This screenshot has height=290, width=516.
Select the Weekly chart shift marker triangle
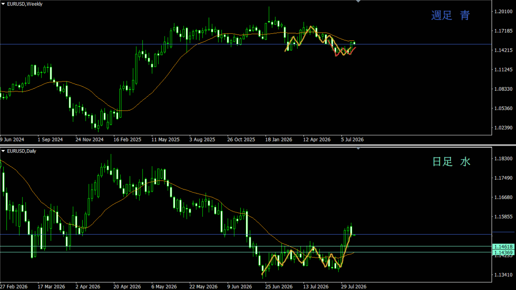click(358, 1)
